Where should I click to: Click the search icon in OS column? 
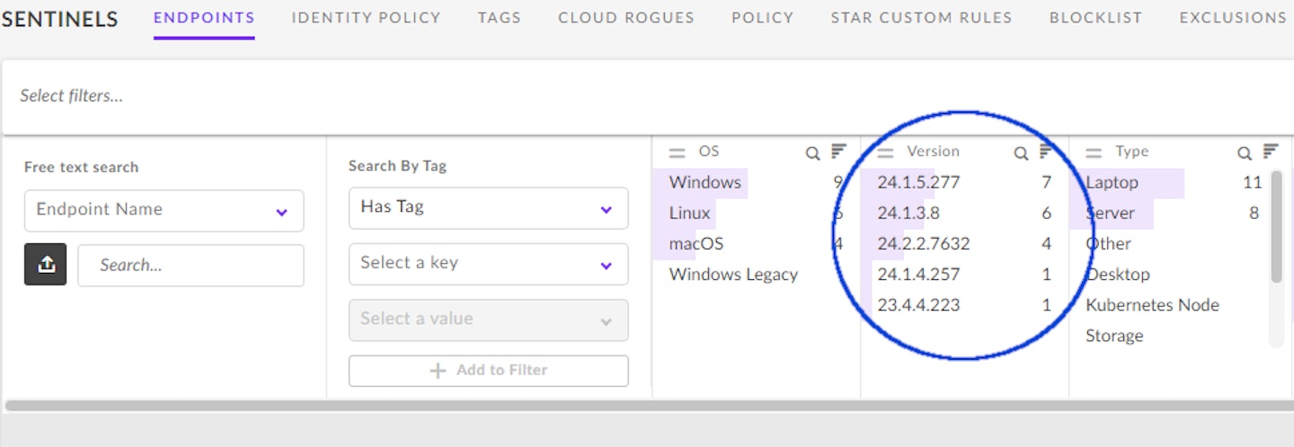coord(812,153)
